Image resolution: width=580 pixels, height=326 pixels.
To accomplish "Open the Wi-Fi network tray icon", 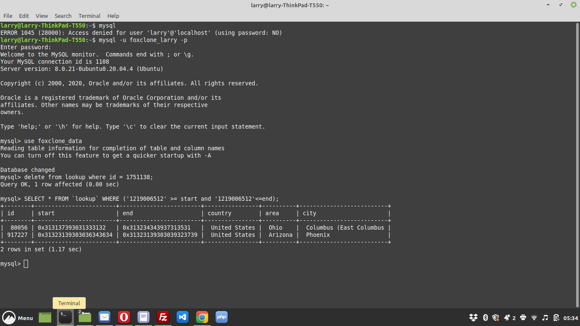I will coord(534,318).
